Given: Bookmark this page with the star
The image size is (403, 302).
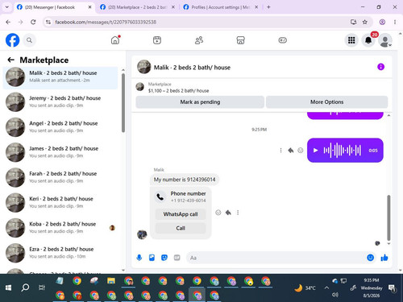Looking at the screenshot, I should pos(364,22).
